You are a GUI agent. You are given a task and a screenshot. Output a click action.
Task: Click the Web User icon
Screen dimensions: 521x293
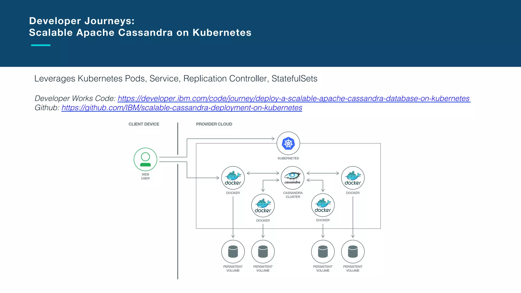coord(145,159)
